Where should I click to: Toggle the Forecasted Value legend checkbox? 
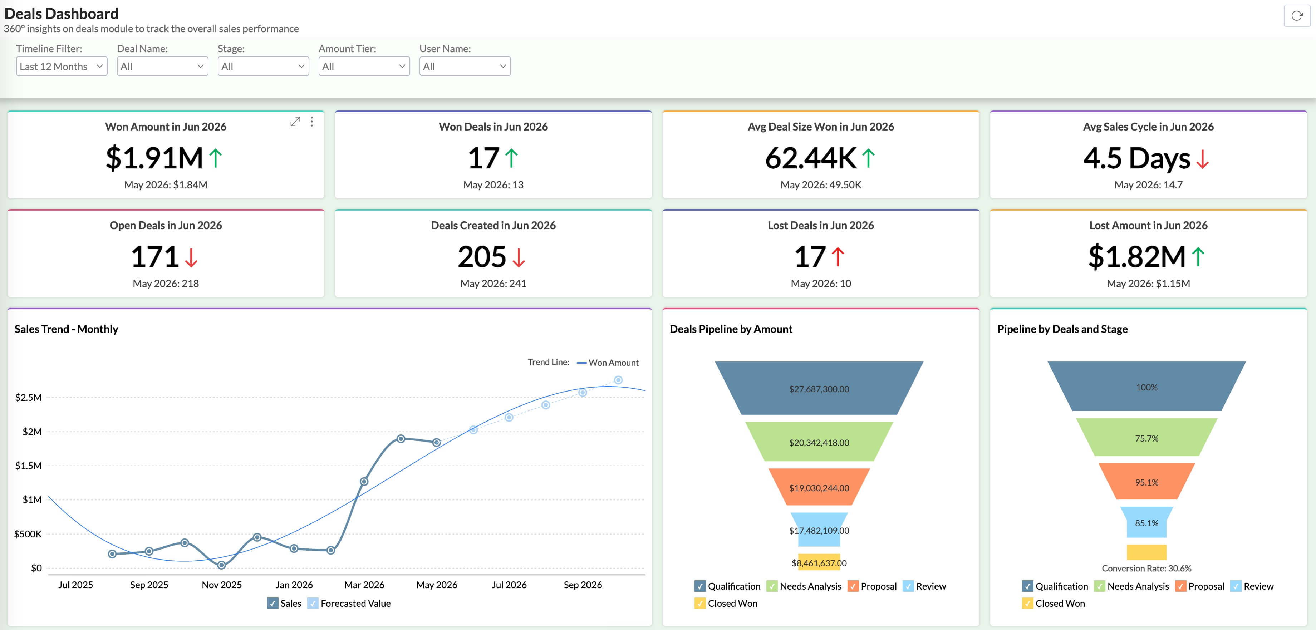click(313, 604)
